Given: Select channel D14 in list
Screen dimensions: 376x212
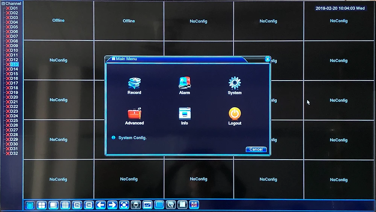Looking at the screenshot, I should 14,69.
